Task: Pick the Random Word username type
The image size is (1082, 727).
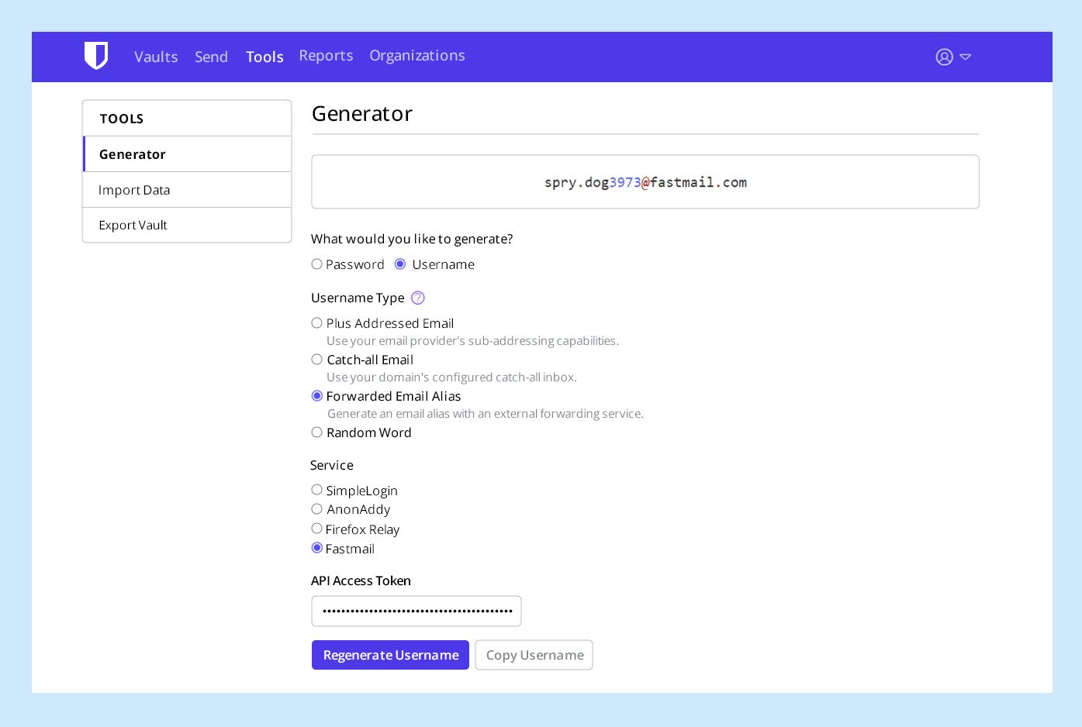Action: coord(317,432)
